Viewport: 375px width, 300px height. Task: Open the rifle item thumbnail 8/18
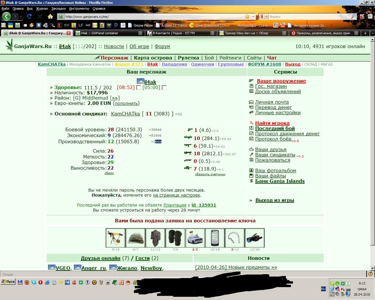[115, 237]
